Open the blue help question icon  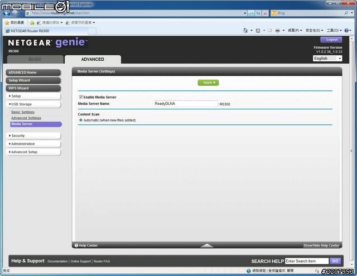point(346,30)
